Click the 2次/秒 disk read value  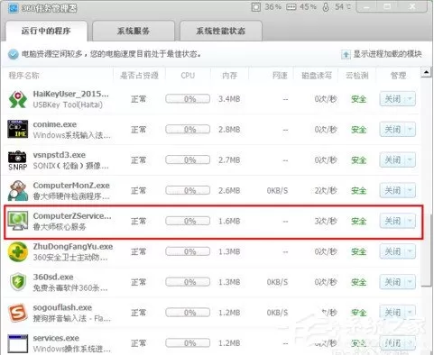(x=326, y=190)
